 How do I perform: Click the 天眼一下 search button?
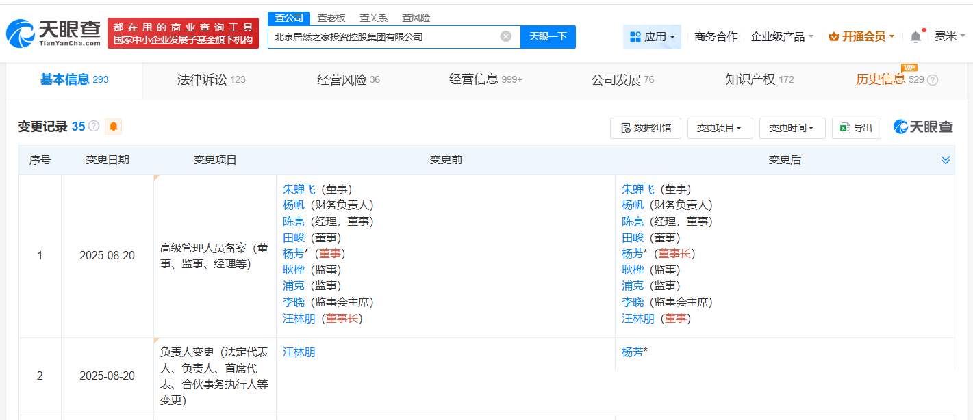[x=548, y=36]
